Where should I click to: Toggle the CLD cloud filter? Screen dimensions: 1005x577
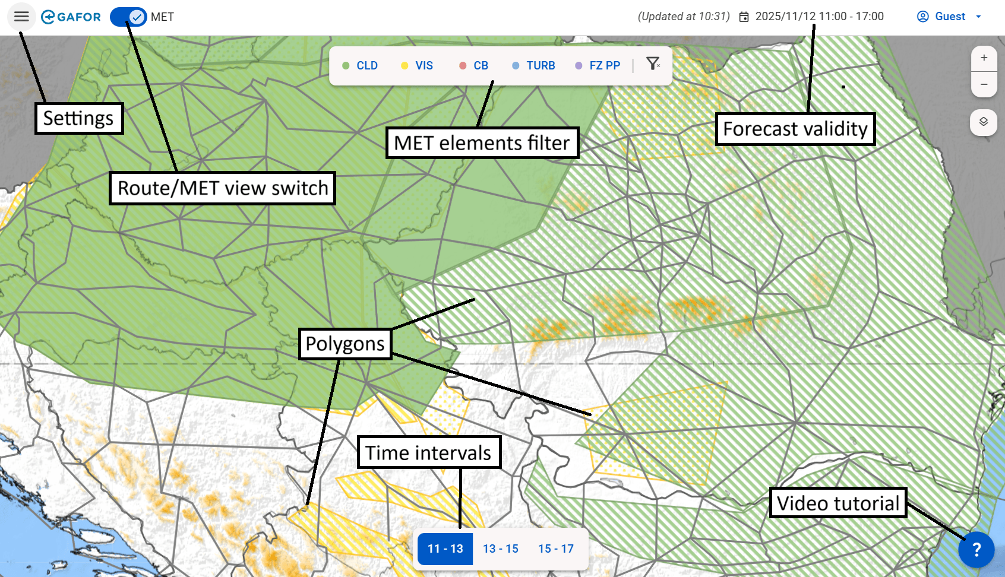tap(361, 65)
